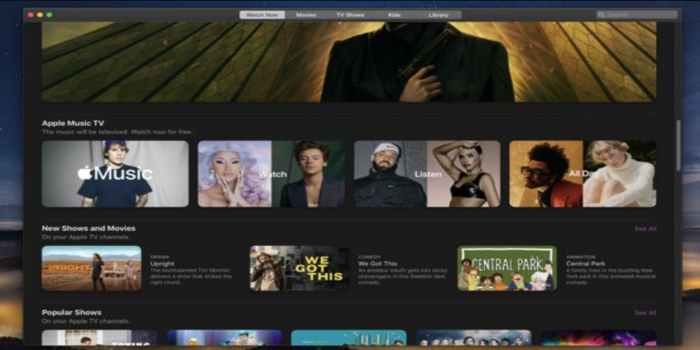Switch to the Movies tab
The width and height of the screenshot is (700, 350).
pos(306,15)
